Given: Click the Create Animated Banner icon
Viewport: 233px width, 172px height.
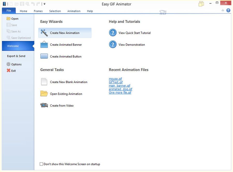Looking at the screenshot, I should [x=44, y=44].
